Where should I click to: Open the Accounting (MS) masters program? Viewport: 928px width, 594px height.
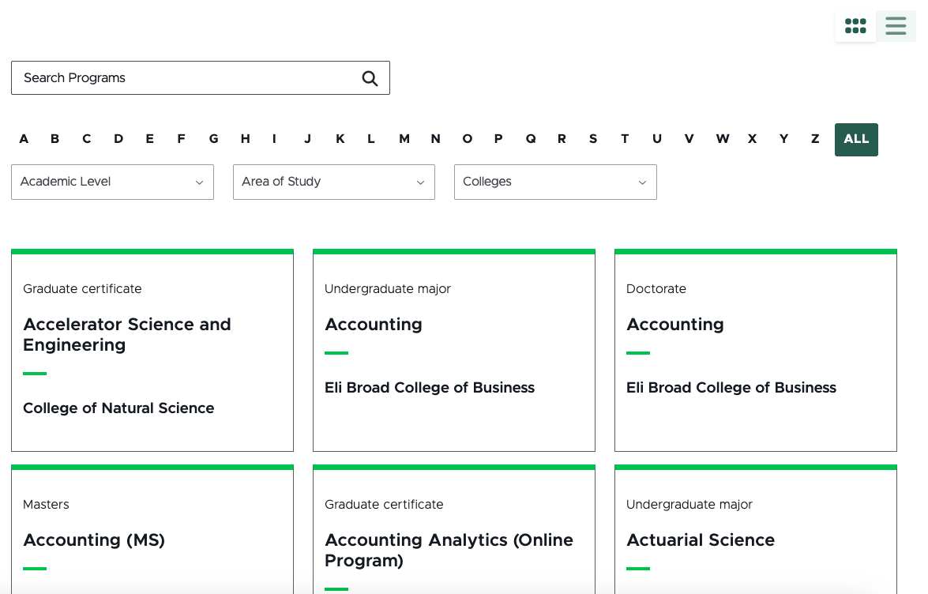(94, 540)
